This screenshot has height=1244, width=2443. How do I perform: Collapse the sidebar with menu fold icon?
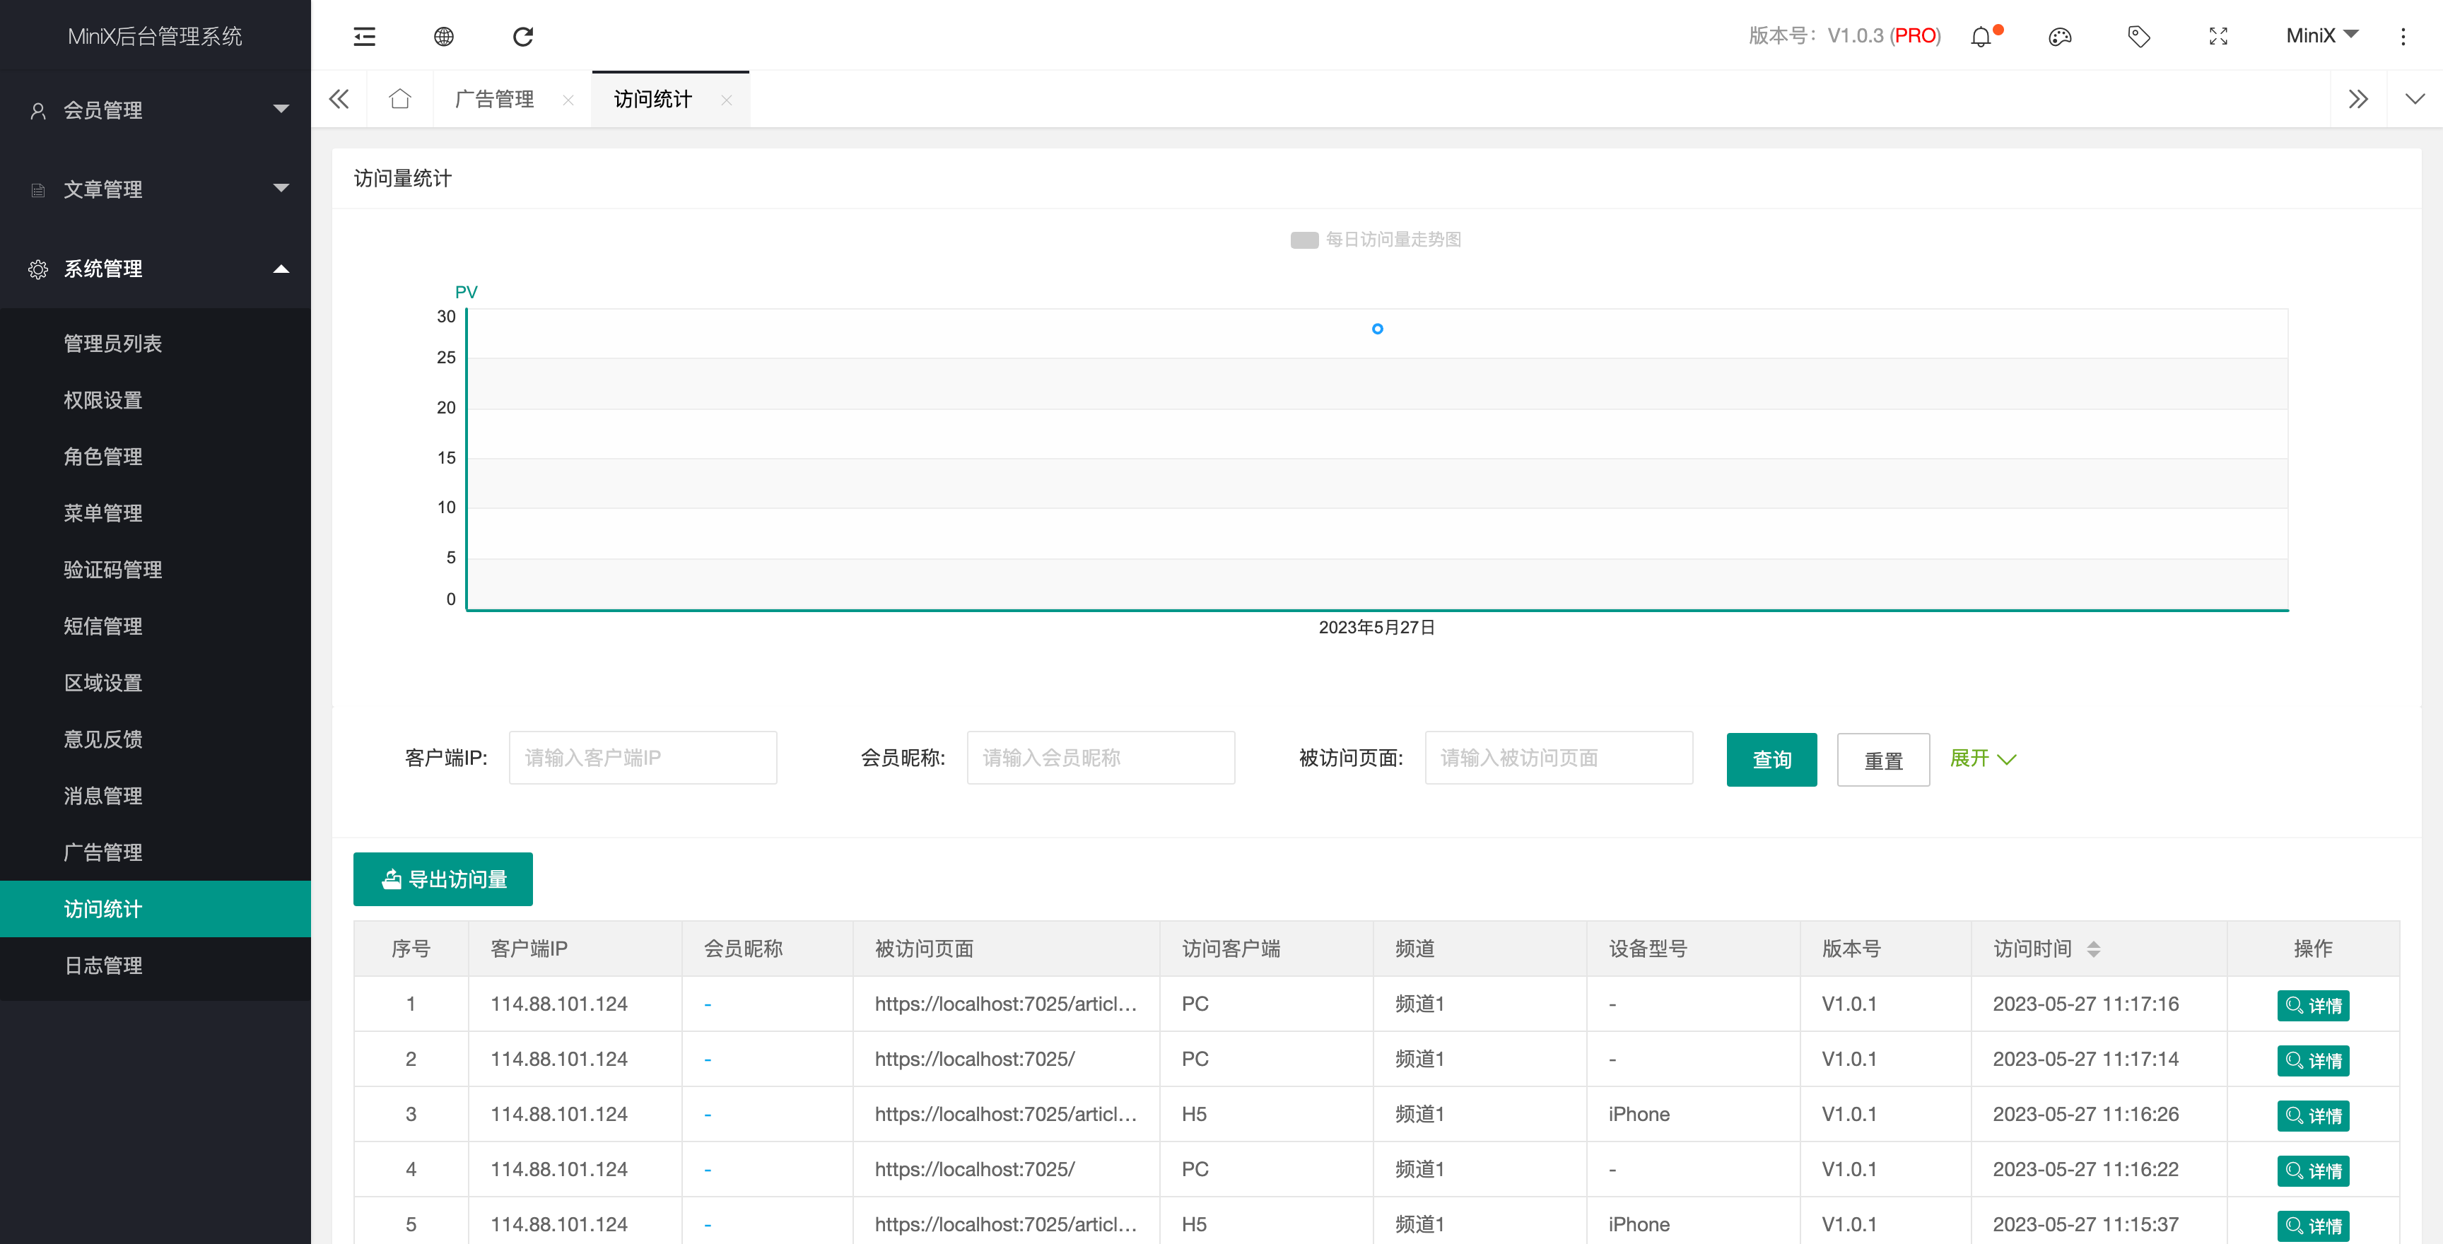coord(364,36)
